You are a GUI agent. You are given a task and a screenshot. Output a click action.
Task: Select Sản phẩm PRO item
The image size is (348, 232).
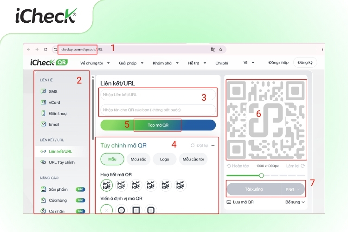63,189
